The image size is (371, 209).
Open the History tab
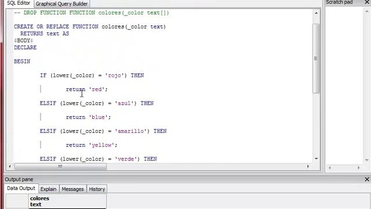pos(97,189)
